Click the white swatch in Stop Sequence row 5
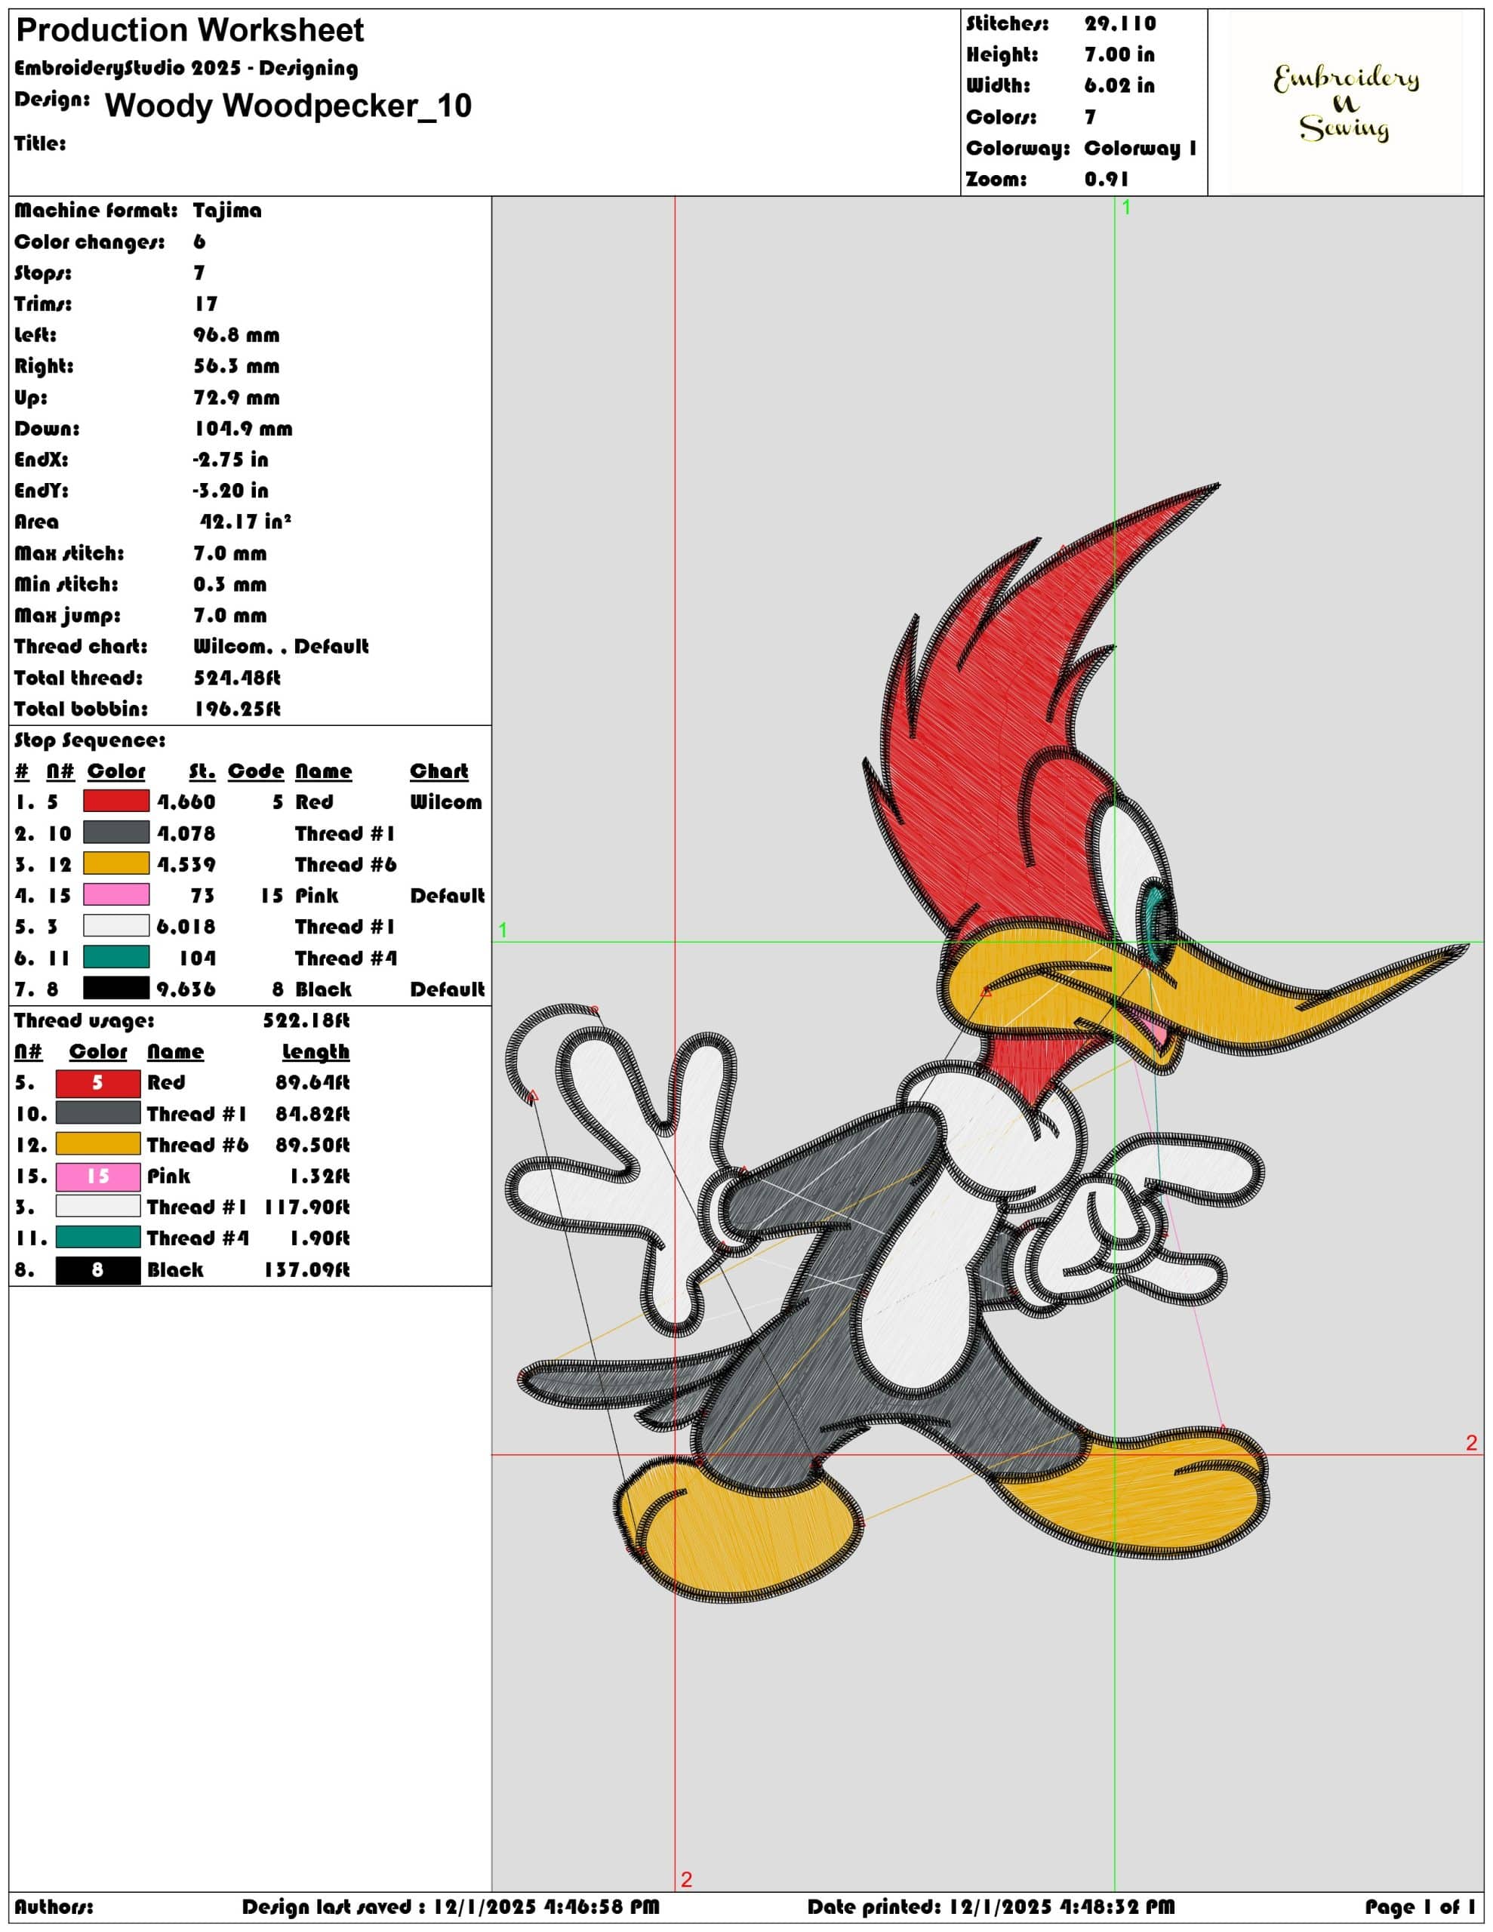 [116, 926]
